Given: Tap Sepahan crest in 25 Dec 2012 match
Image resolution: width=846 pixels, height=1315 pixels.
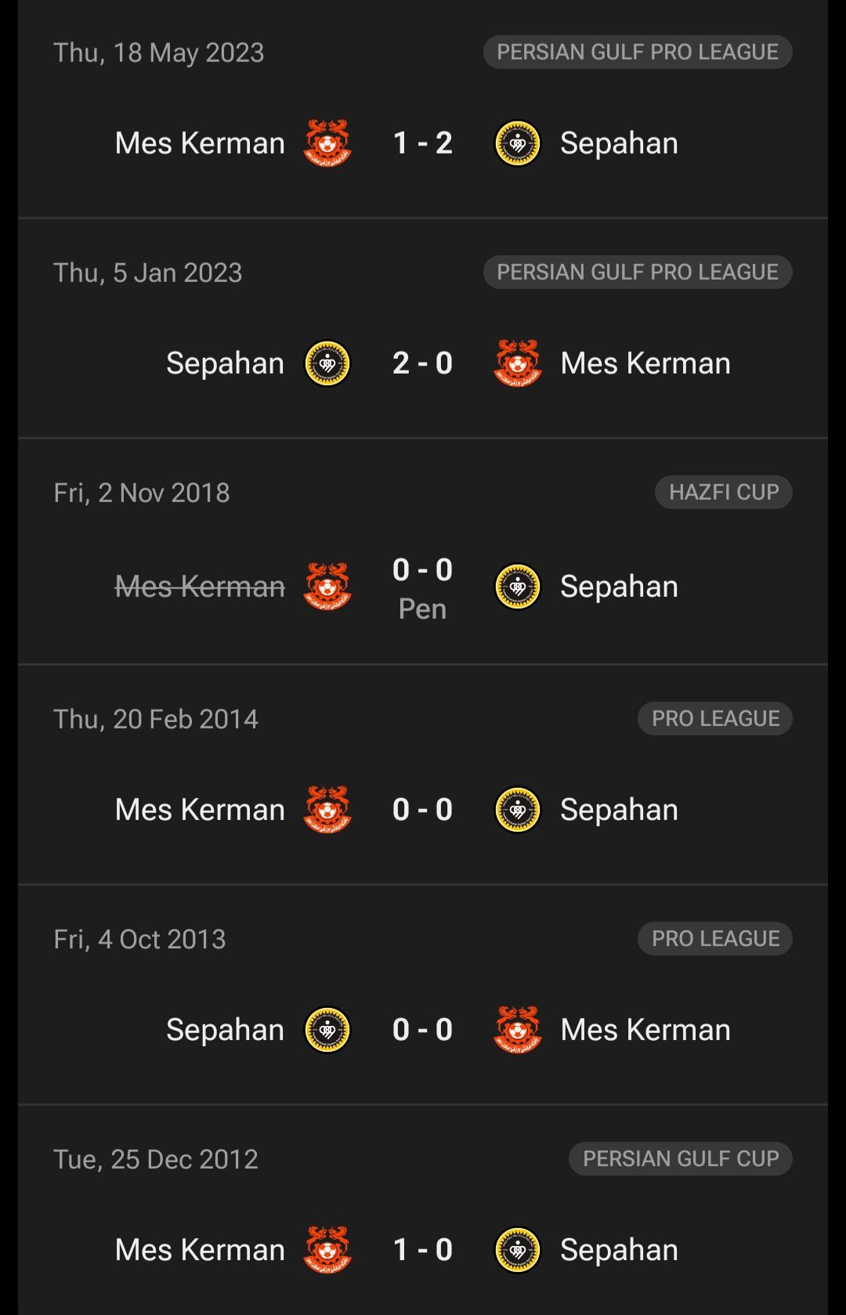Looking at the screenshot, I should [518, 1250].
